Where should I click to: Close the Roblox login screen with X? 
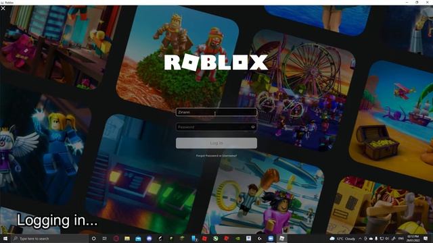pos(3,8)
